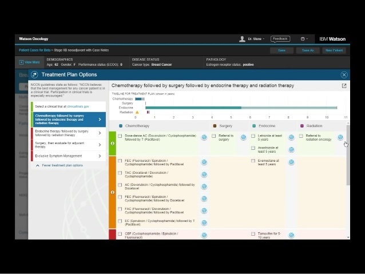The height and width of the screenshot is (274, 365).
Task: Expand chevron of Endocrine therapy followed by surgery
Action: (x=100, y=133)
